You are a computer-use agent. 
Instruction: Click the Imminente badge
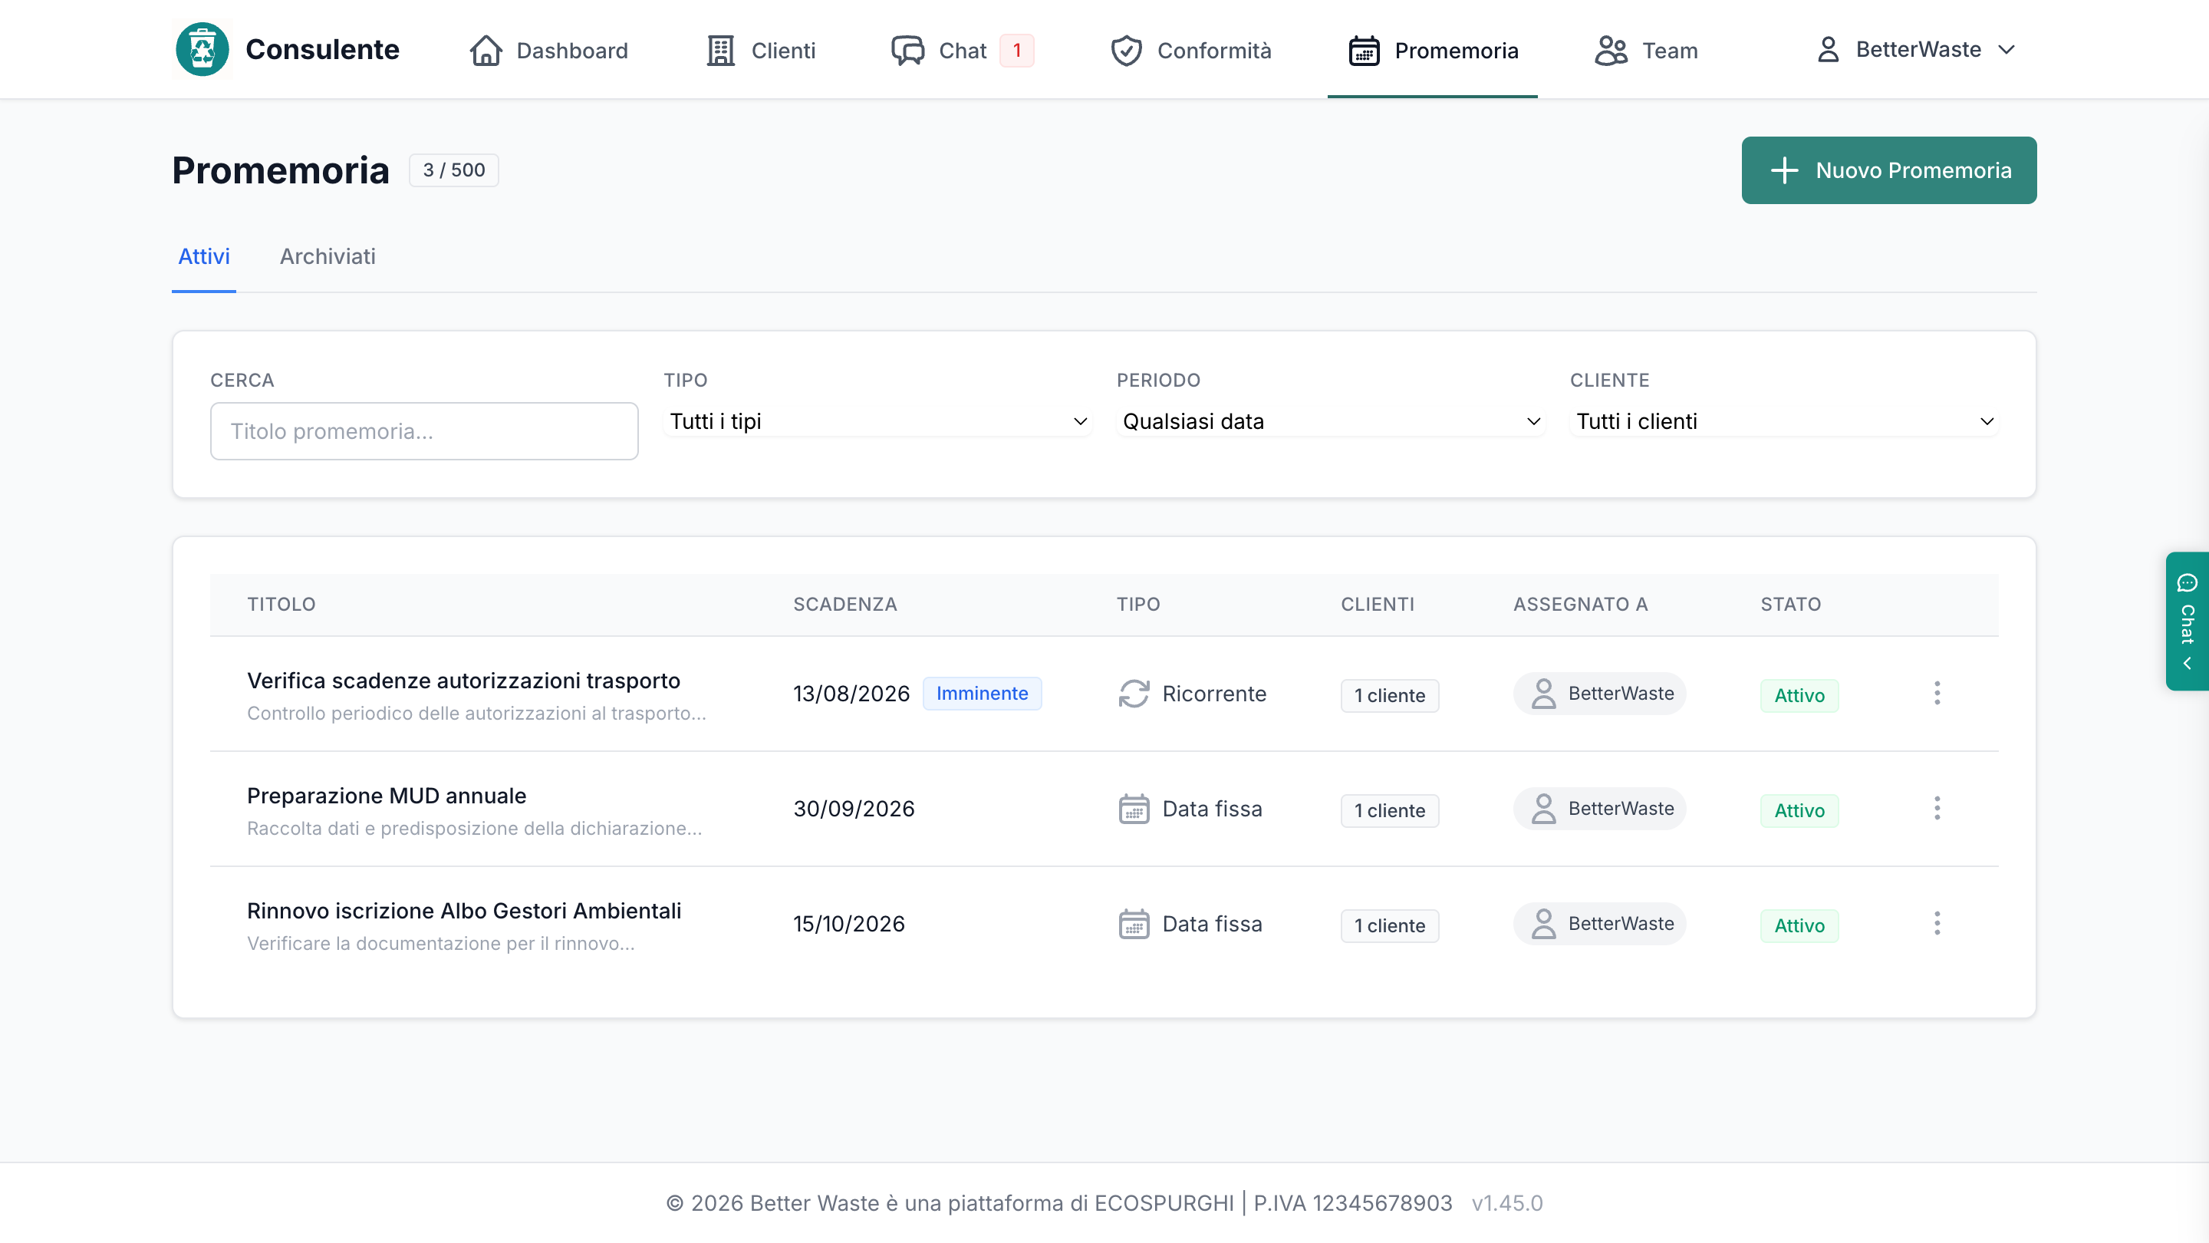coord(982,693)
